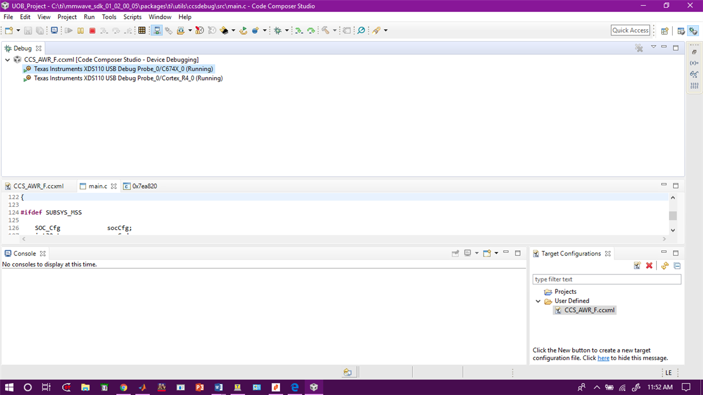This screenshot has width=703, height=395.
Task: Click the 'here' link to hide message
Action: [603, 358]
